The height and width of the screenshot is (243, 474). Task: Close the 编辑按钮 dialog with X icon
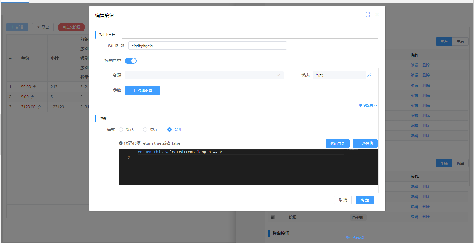377,15
